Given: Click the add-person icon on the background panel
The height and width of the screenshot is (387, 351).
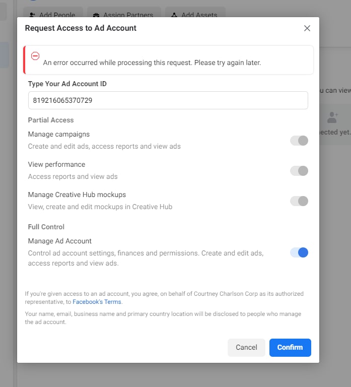Looking at the screenshot, I should 332,117.
